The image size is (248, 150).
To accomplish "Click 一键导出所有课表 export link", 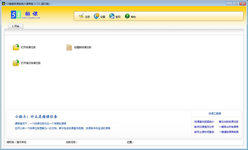I will (229, 127).
